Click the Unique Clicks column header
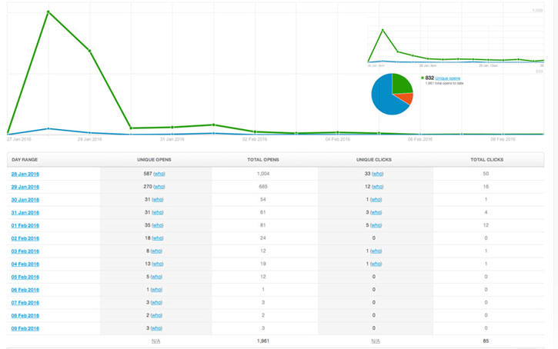This screenshot has width=558, height=349. [374, 160]
